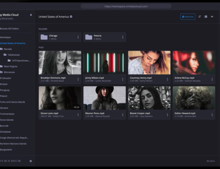Open the settings gear icon

pos(30,161)
